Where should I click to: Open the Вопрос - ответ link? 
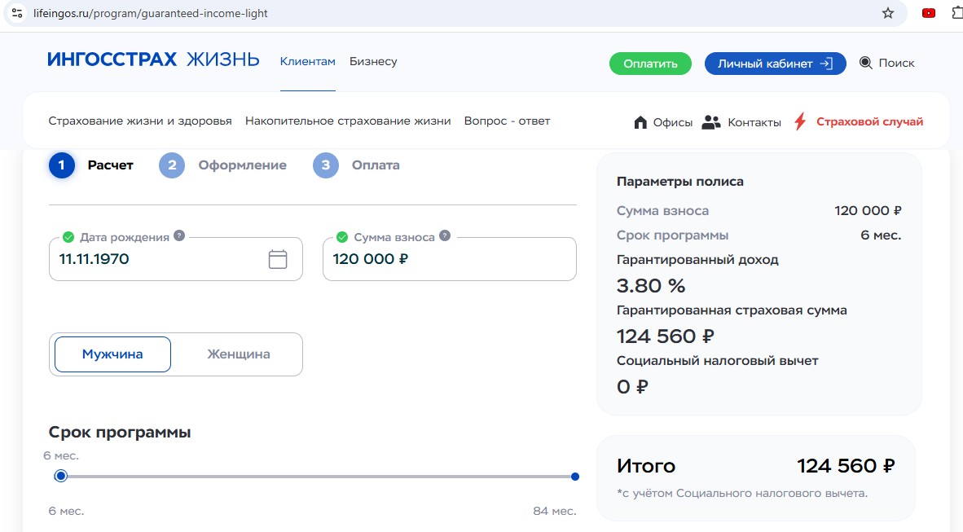[507, 121]
